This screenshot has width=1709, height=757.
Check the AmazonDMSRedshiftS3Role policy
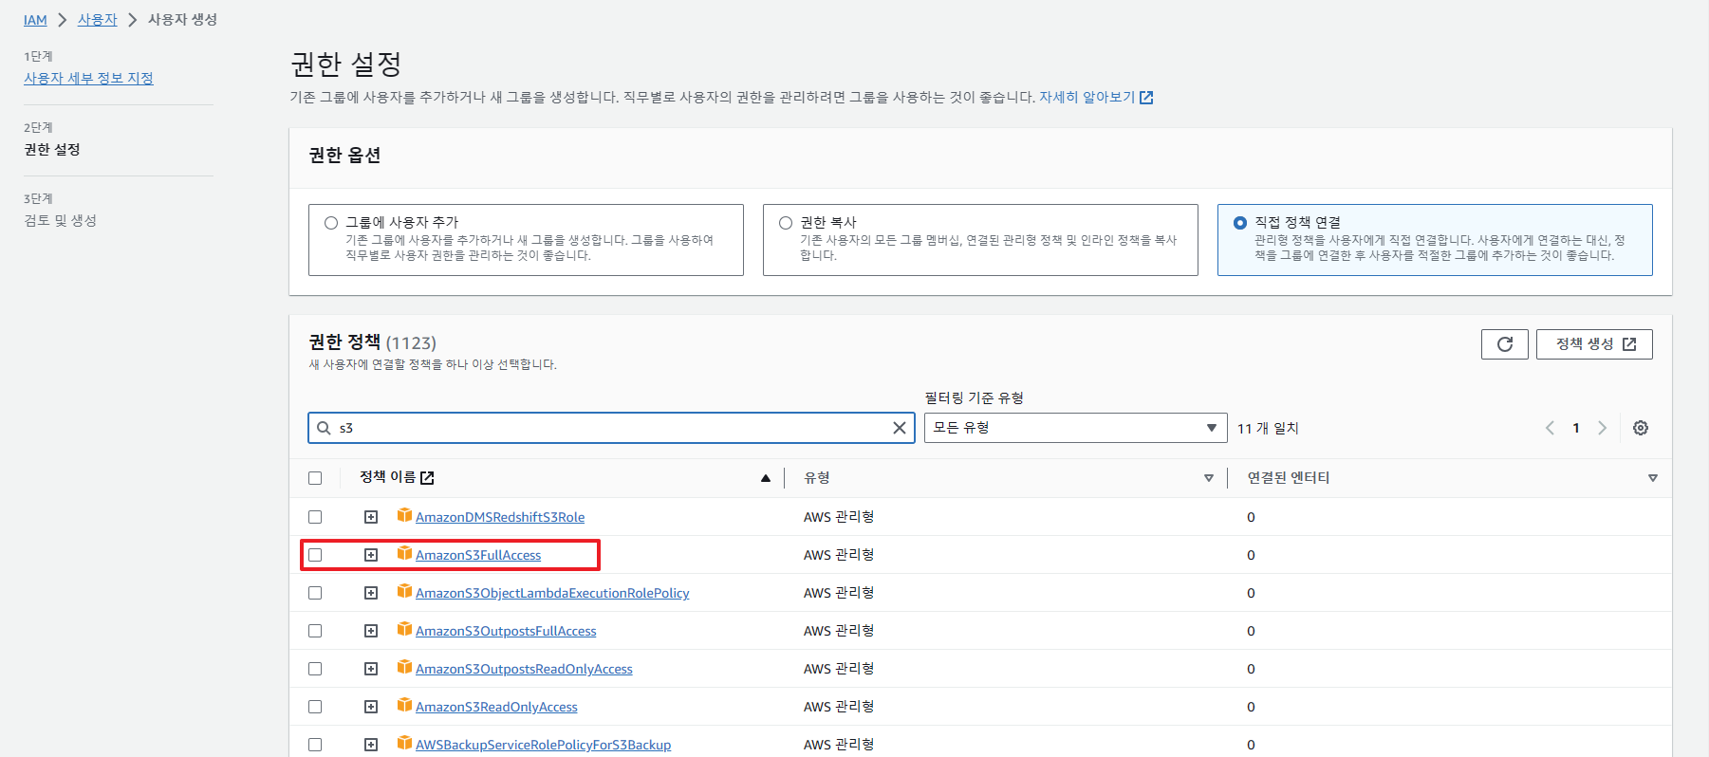click(x=315, y=517)
